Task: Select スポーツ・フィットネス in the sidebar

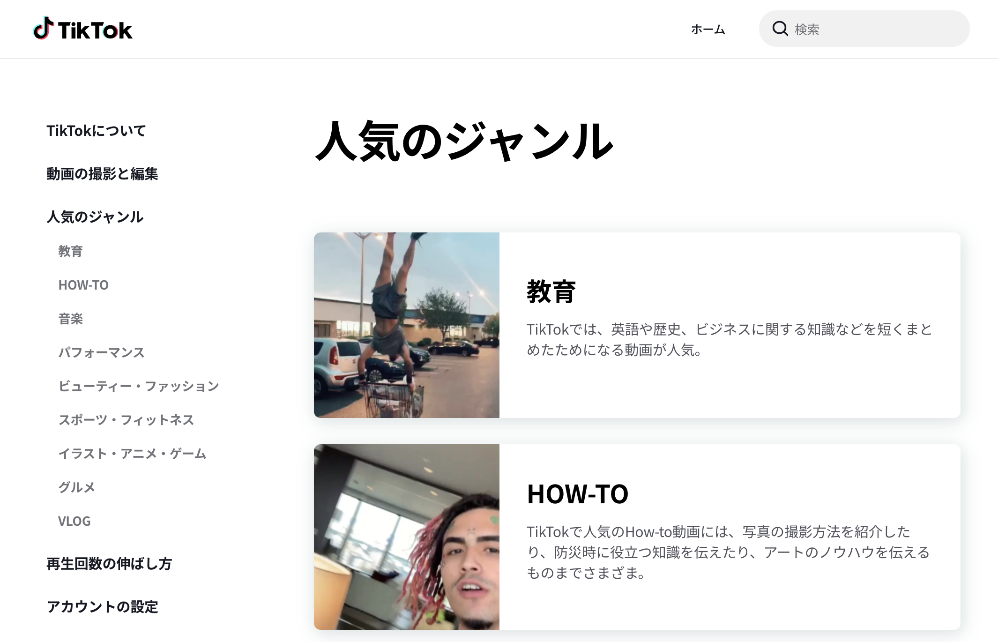Action: 126,420
